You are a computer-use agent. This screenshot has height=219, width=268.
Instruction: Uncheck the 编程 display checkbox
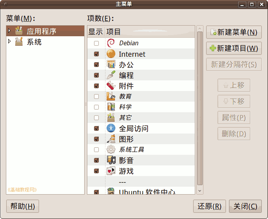coord(96,75)
